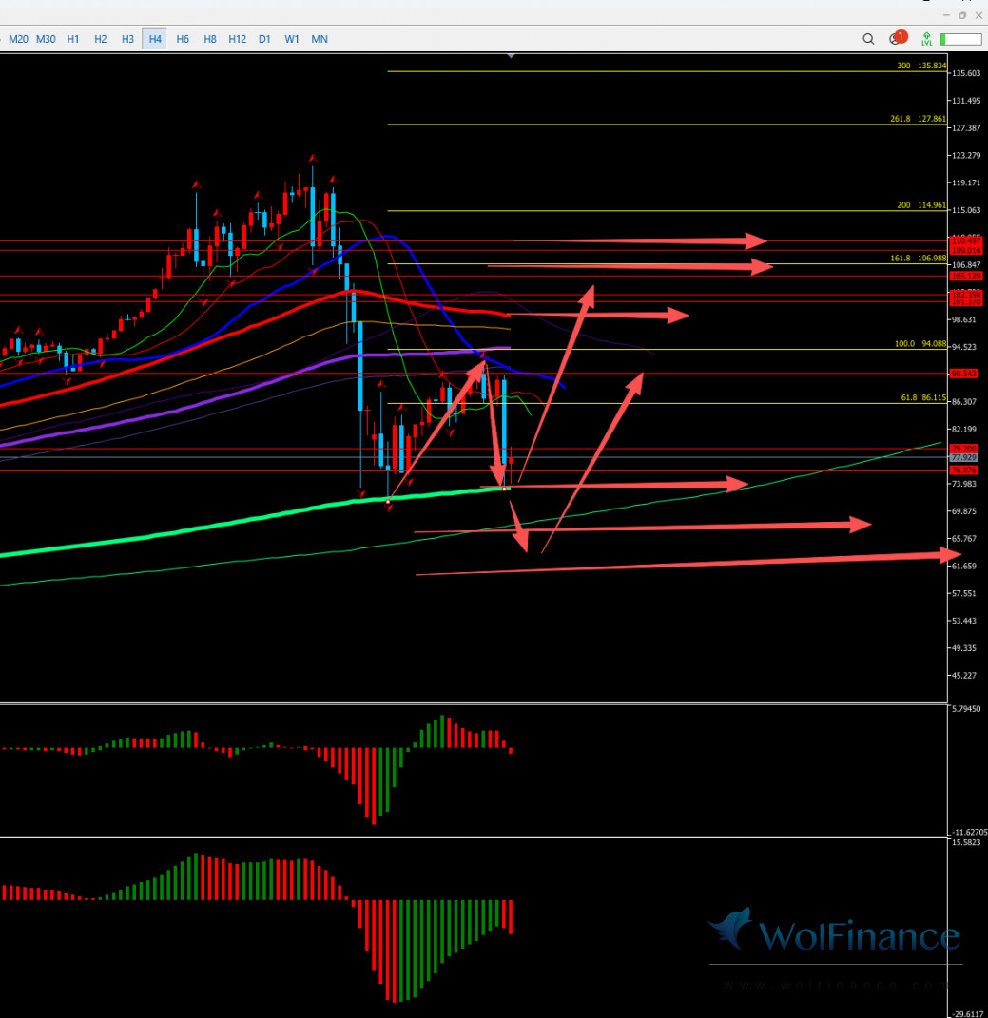Switch chart to M30 timeframe
This screenshot has width=988, height=1018.
[46, 39]
